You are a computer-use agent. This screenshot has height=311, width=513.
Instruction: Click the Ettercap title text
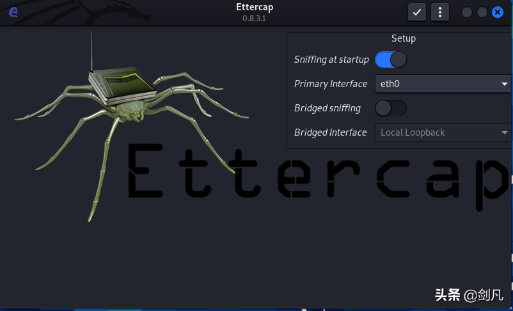coord(255,7)
